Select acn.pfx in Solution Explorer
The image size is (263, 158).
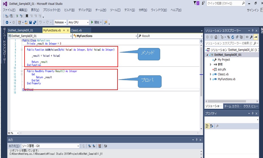(x=222, y=69)
